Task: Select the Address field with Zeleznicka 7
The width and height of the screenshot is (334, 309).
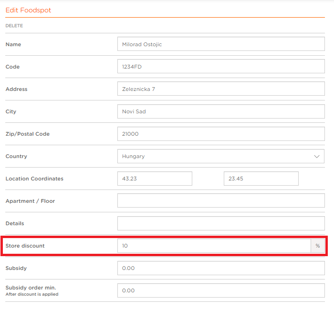Action: [221, 89]
